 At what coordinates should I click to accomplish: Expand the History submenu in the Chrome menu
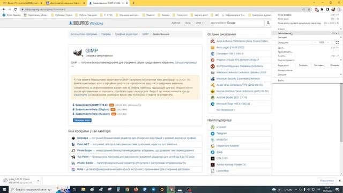[307, 29]
